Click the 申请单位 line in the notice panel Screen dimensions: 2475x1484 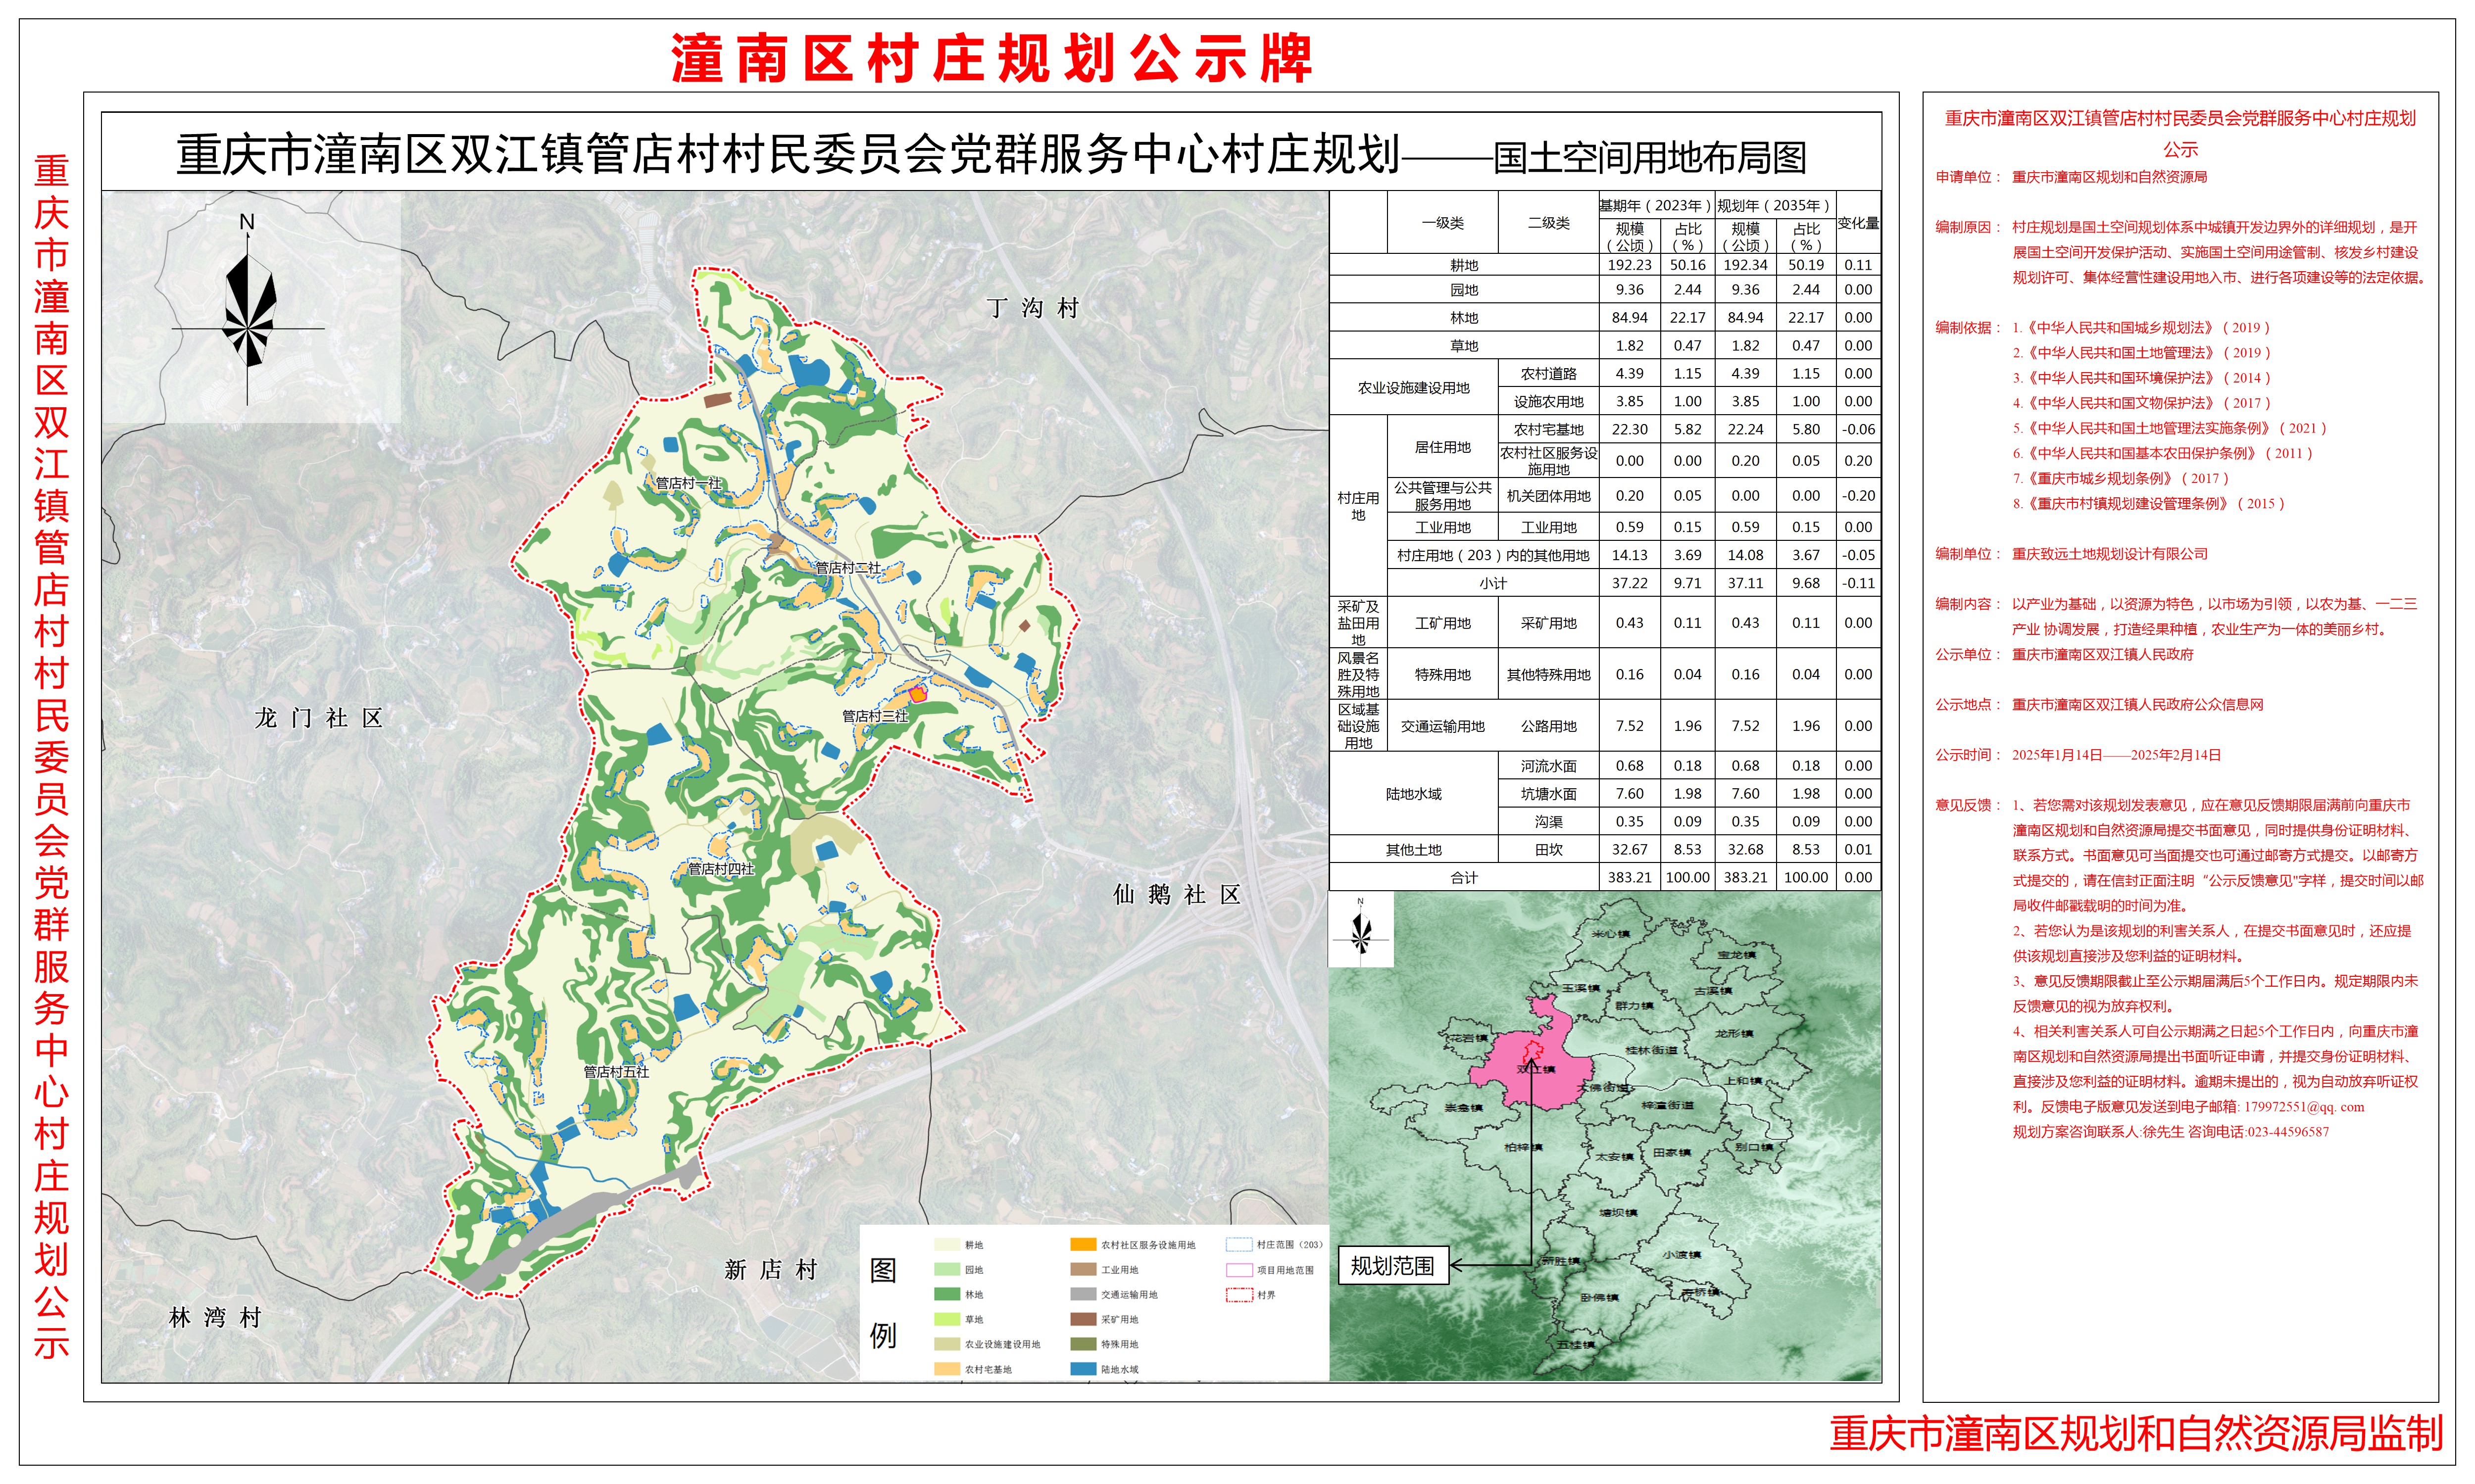pyautogui.click(x=2071, y=177)
